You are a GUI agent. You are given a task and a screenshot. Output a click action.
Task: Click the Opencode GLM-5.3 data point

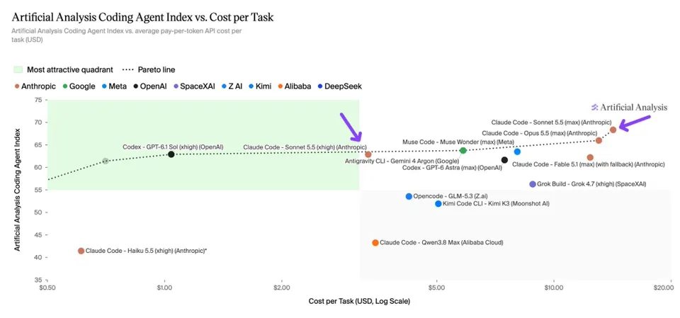pos(409,196)
